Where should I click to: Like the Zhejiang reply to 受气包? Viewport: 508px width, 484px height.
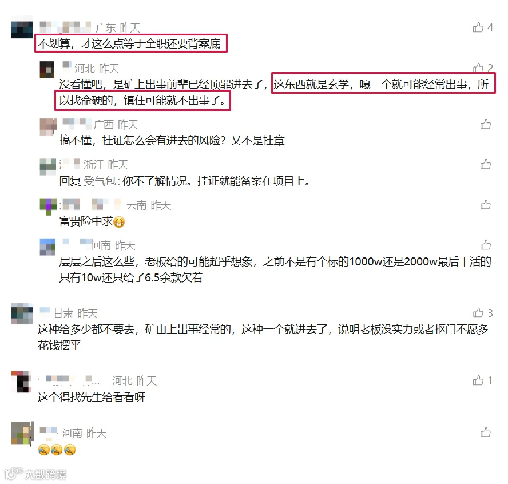point(486,164)
